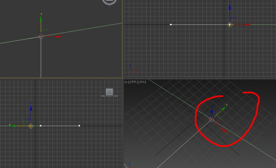This screenshot has height=168, width=276.
Task: Select the pivot circle in the perspective viewport
Action: [212, 119]
